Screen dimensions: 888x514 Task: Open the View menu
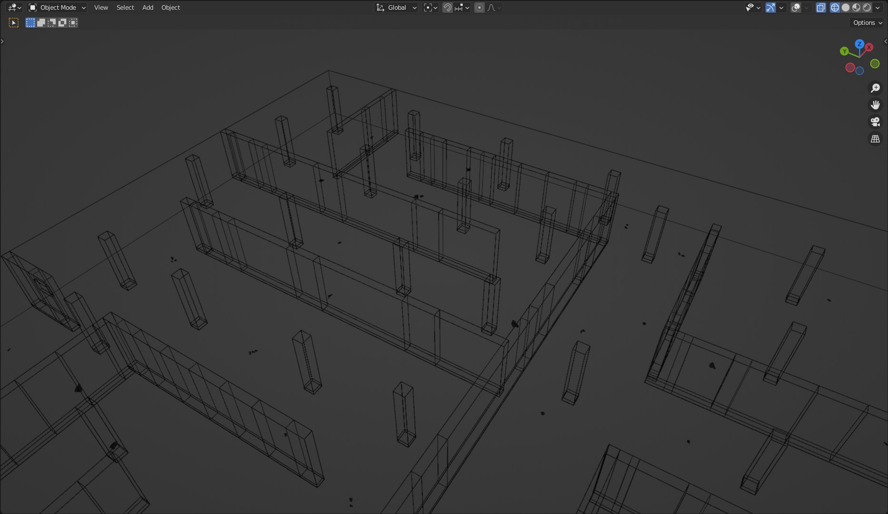(x=101, y=8)
